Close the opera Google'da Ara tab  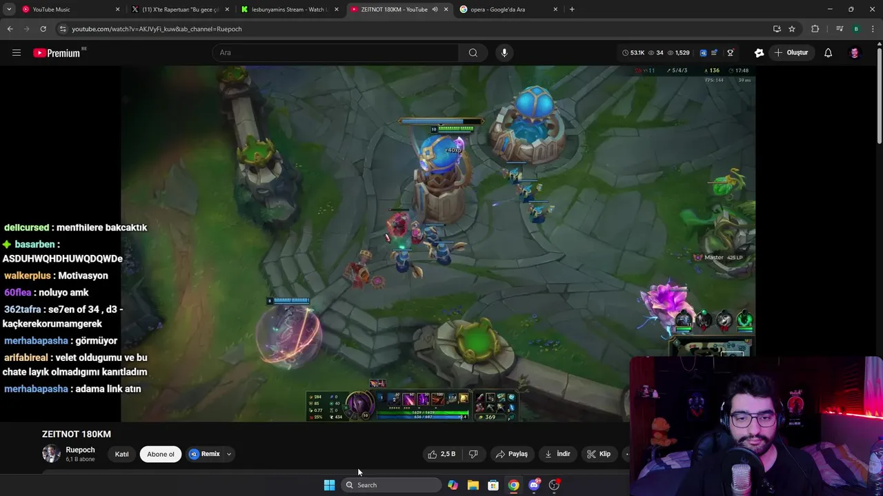(x=555, y=10)
